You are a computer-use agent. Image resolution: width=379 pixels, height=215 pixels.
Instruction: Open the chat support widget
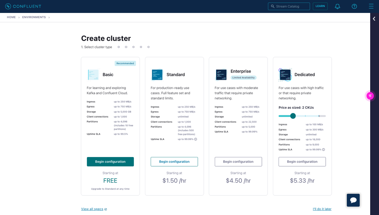pos(353,200)
